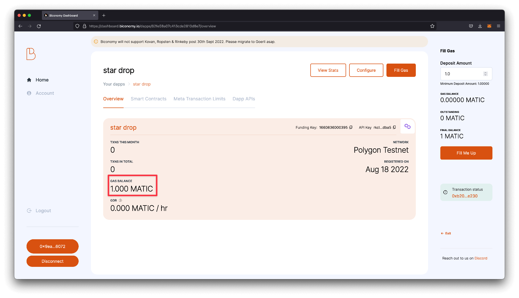Click the View Stats button
The width and height of the screenshot is (519, 298).
tap(328, 70)
